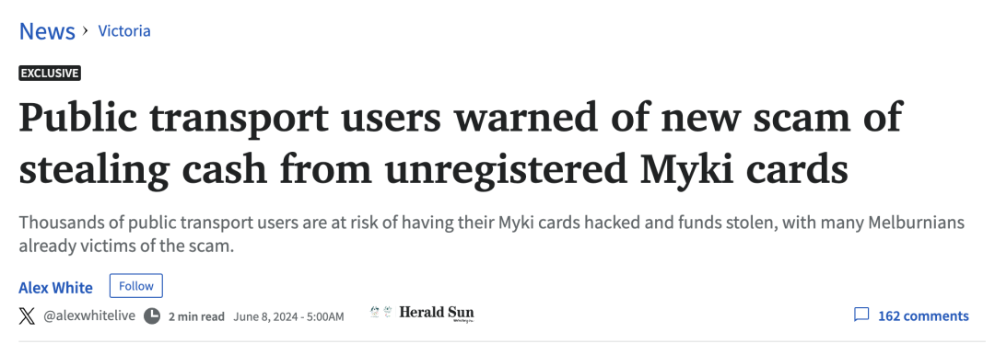Open the Victoria breadcrumb category
Viewport: 995px width, 344px height.
pos(124,30)
